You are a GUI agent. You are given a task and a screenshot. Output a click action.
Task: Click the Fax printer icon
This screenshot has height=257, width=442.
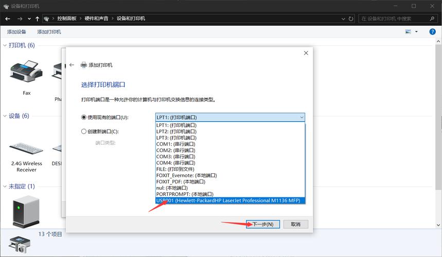point(27,72)
